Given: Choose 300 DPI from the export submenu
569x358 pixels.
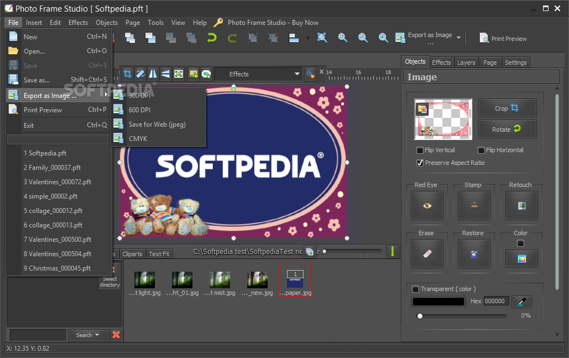Looking at the screenshot, I should [x=158, y=95].
